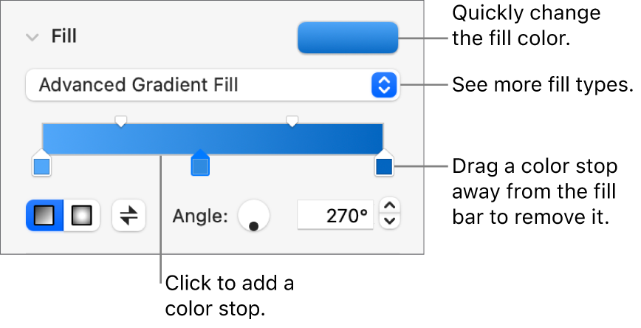Select the right midpoint handle above the gradient
The width and height of the screenshot is (641, 328).
(x=292, y=120)
